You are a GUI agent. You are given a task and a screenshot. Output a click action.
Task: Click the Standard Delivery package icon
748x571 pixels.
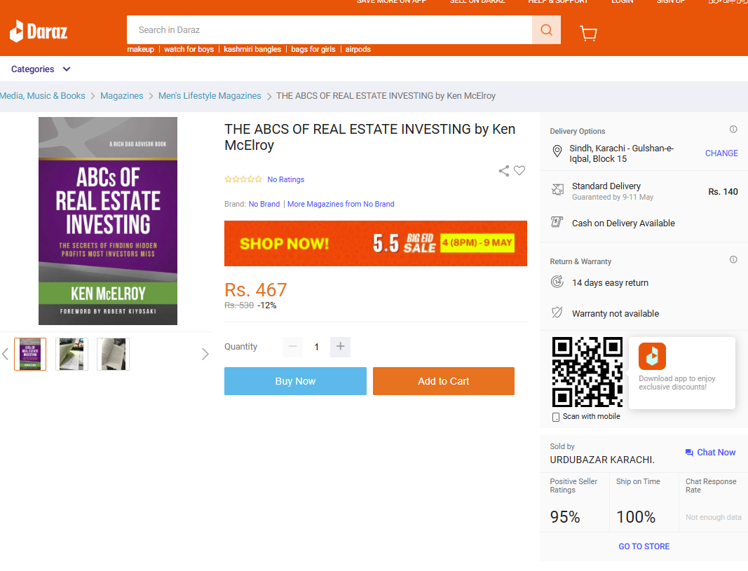(x=557, y=190)
